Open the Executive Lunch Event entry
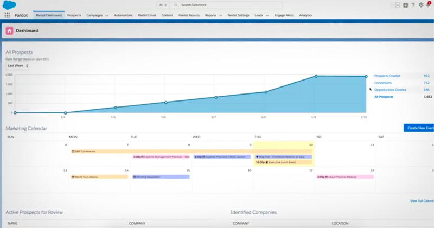This screenshot has height=228, width=434. point(283,163)
